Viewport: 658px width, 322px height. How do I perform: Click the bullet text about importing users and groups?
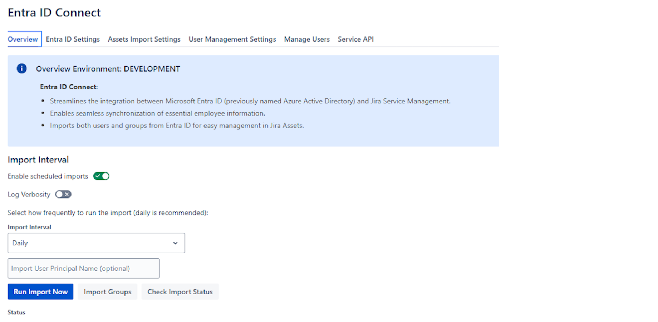[x=177, y=125]
